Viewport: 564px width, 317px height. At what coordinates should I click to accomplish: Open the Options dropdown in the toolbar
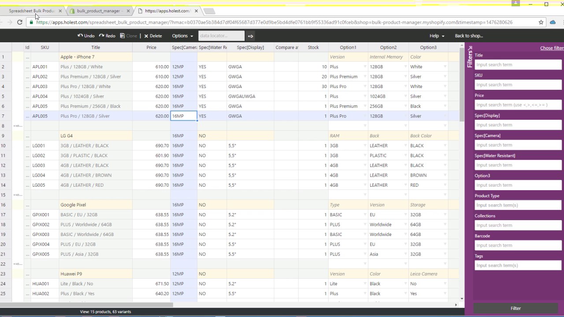(182, 36)
